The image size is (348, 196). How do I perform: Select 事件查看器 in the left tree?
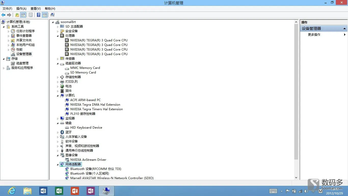pos(24,36)
